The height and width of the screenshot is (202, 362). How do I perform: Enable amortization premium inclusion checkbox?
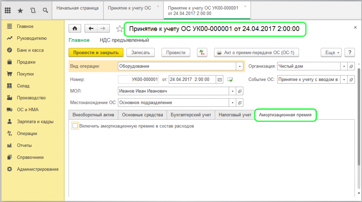tap(75, 126)
